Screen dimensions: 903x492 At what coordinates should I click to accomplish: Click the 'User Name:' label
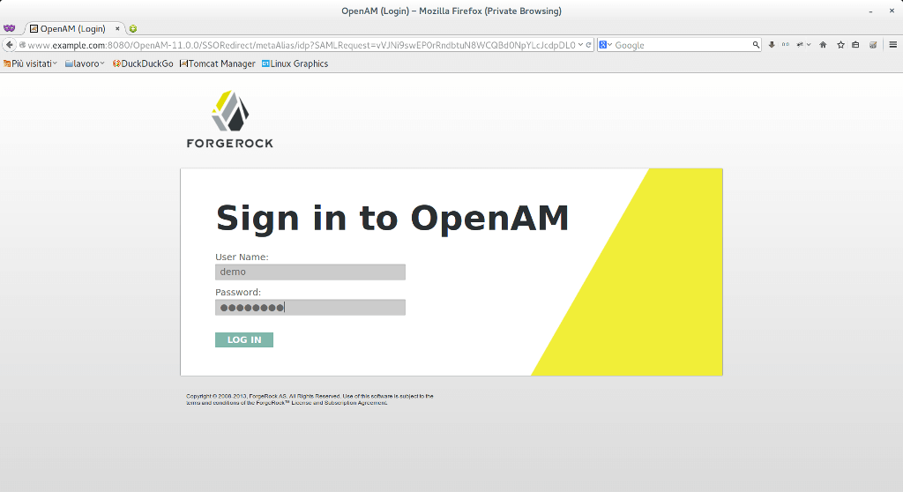[x=242, y=257]
